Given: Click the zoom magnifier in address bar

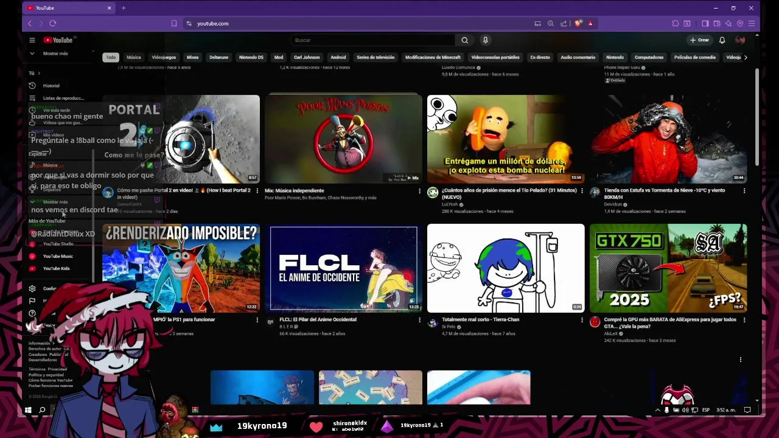Looking at the screenshot, I should click(551, 23).
